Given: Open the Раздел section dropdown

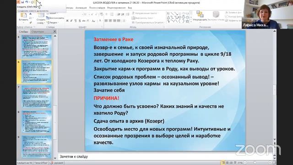Looking at the screenshot, I should point(52,22).
